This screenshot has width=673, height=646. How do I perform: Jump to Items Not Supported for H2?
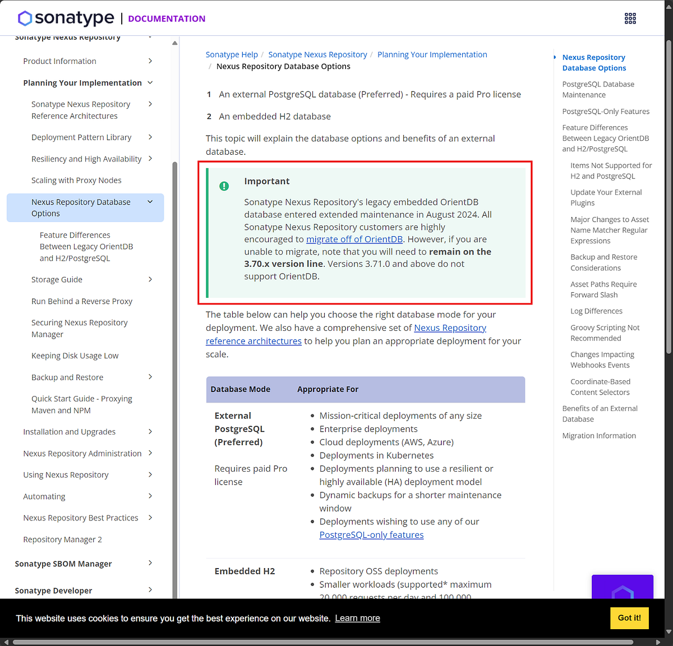pos(611,171)
